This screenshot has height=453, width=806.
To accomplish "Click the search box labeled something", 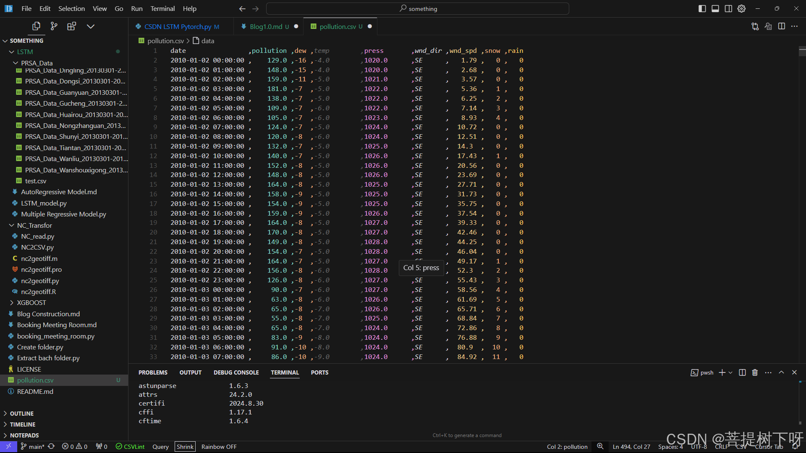I will coord(418,8).
